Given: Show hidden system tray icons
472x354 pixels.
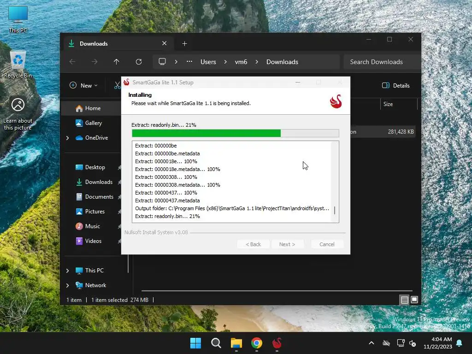Looking at the screenshot, I should (x=372, y=343).
